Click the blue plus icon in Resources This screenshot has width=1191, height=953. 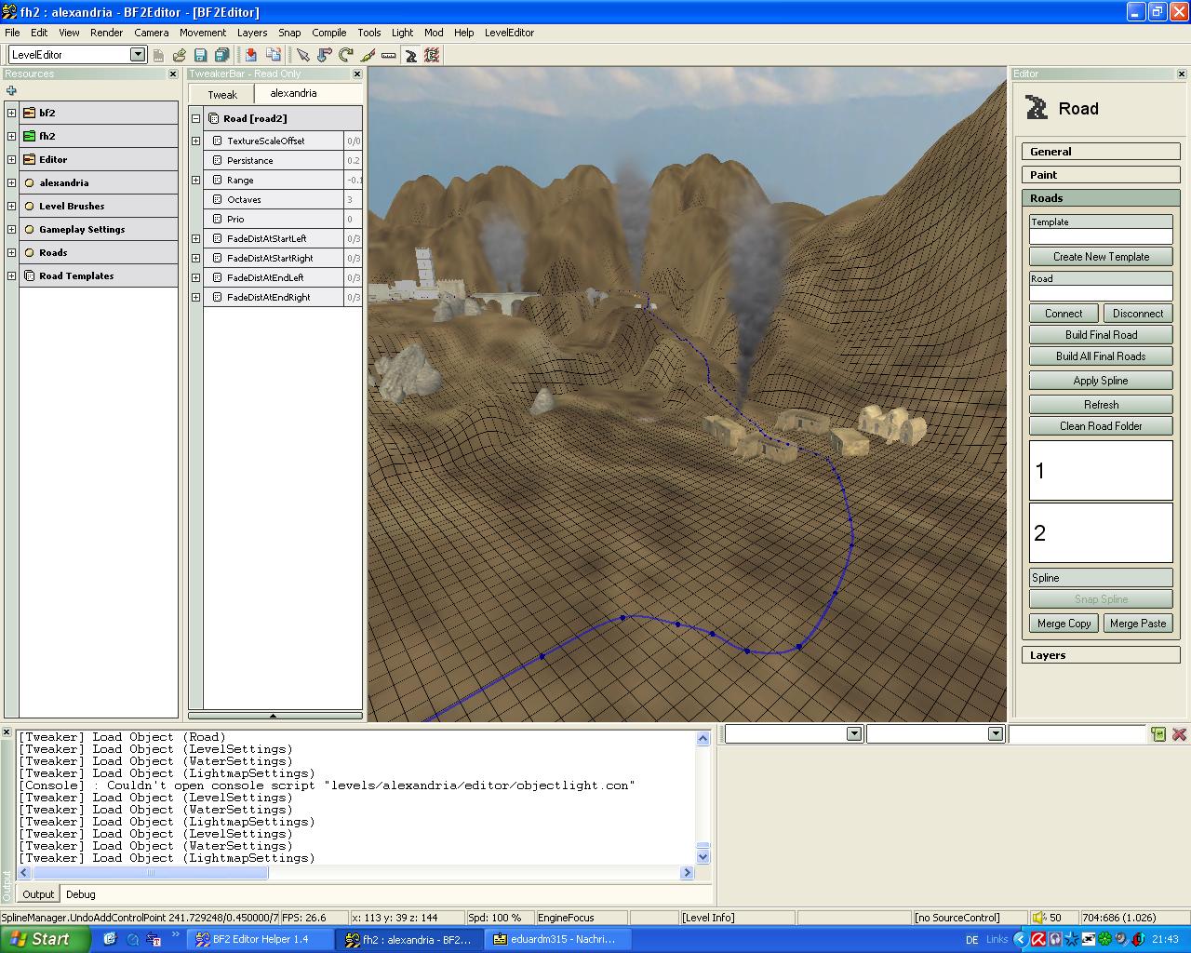coord(11,90)
